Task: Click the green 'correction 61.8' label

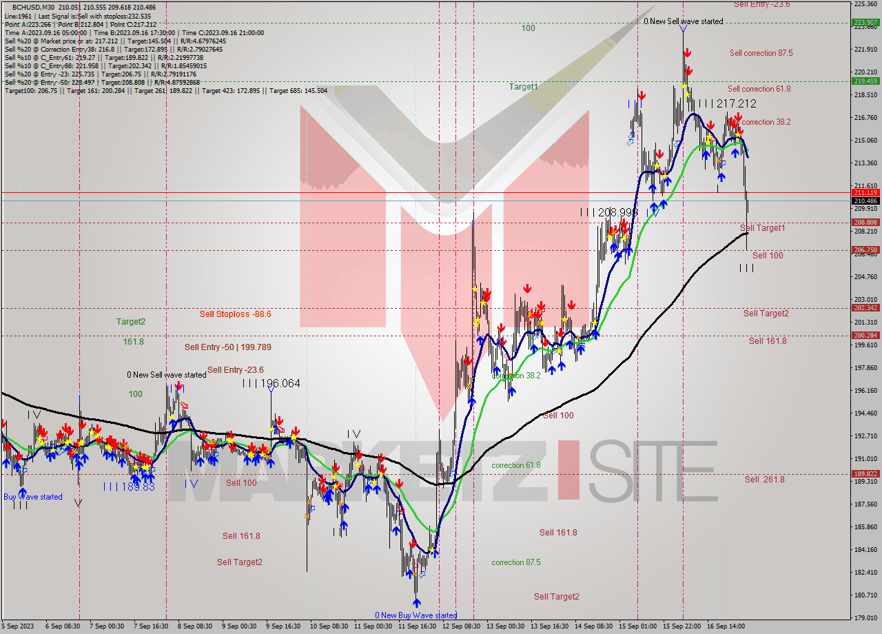Action: coord(515,466)
